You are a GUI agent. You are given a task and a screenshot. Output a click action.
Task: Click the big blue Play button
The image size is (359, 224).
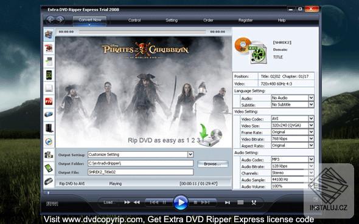click(x=181, y=202)
